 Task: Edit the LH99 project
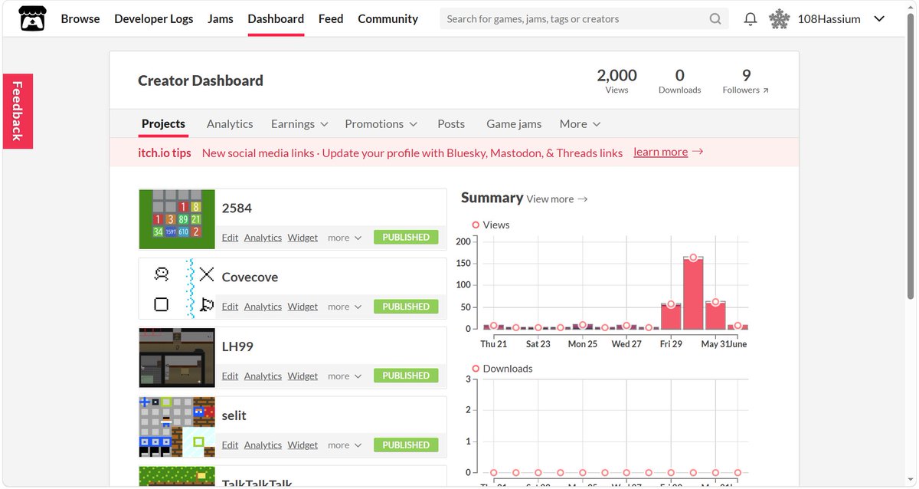(230, 376)
